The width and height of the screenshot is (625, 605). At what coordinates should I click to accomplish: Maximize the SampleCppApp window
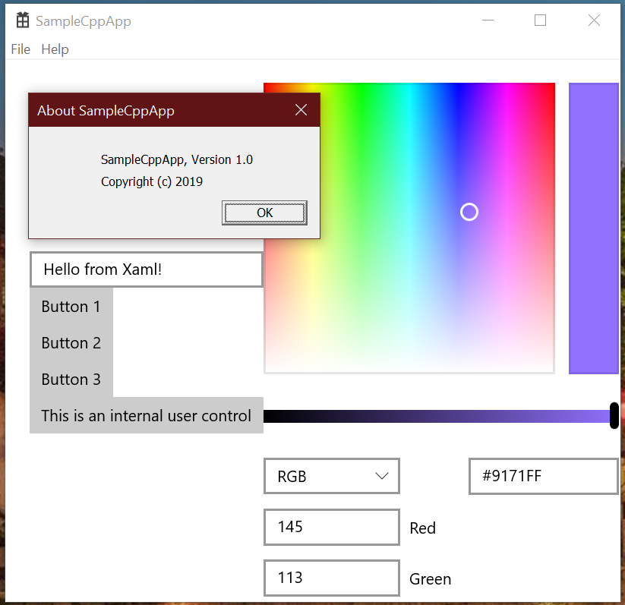pos(540,20)
